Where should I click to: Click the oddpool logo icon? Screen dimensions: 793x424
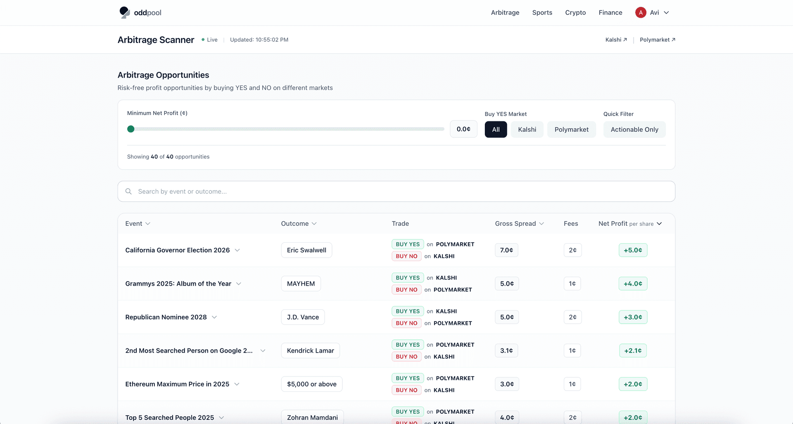coord(124,12)
